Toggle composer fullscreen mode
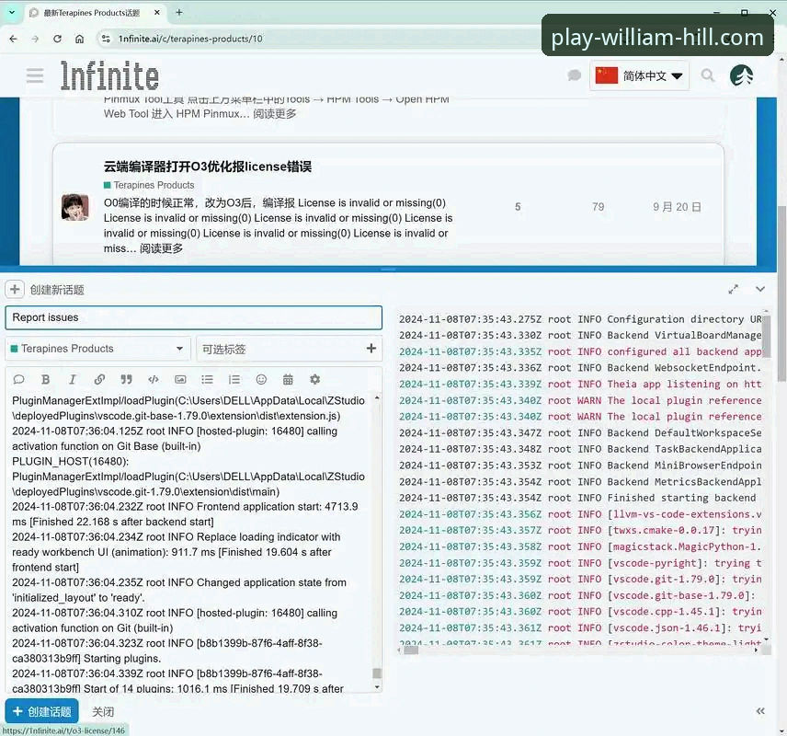 coord(734,290)
